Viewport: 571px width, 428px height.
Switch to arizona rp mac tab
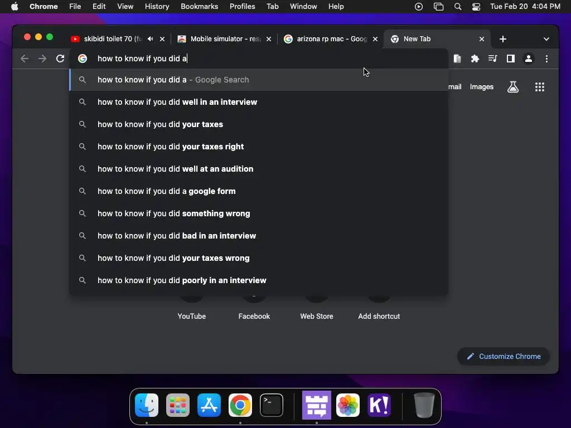click(331, 39)
